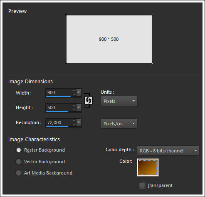Viewport: 205px width, 197px height.
Task: Click the 900 * 500 preview thumbnail
Action: pos(109,39)
